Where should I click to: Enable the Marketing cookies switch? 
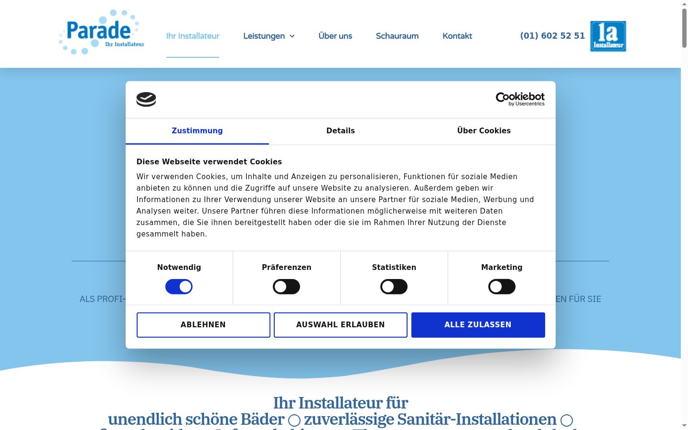coord(502,287)
